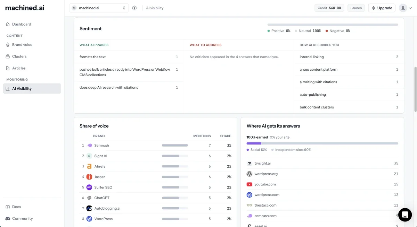Click the WordPress brand logo in Share of voice
This screenshot has height=227, width=417.
click(x=89, y=219)
